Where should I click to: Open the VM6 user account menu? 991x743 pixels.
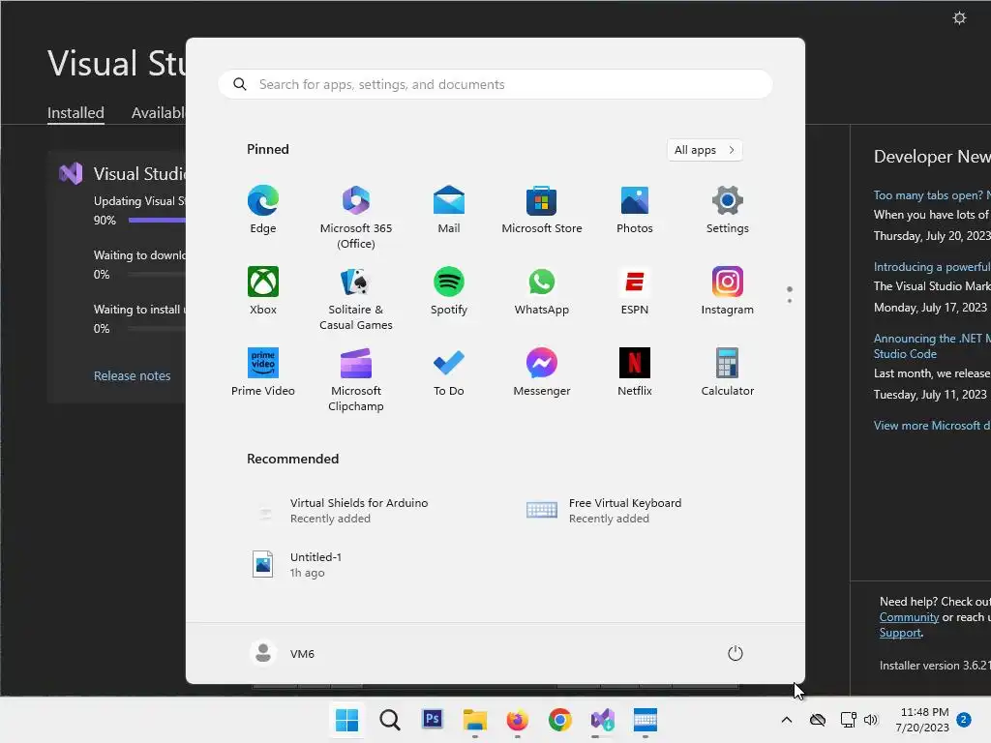(x=283, y=653)
